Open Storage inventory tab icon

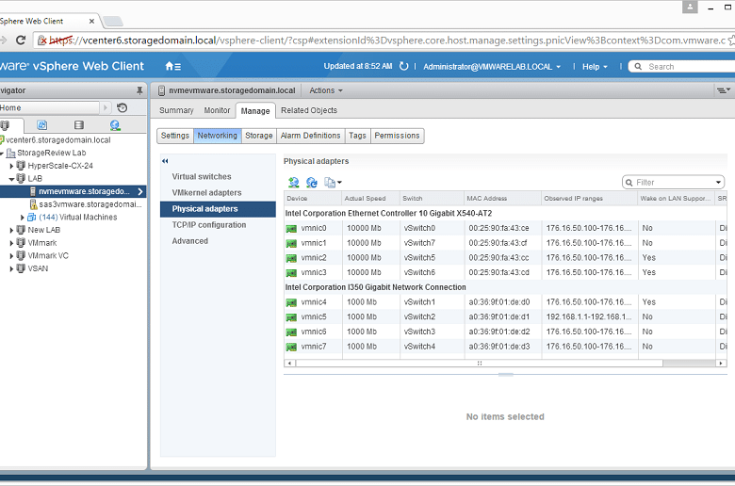79,125
